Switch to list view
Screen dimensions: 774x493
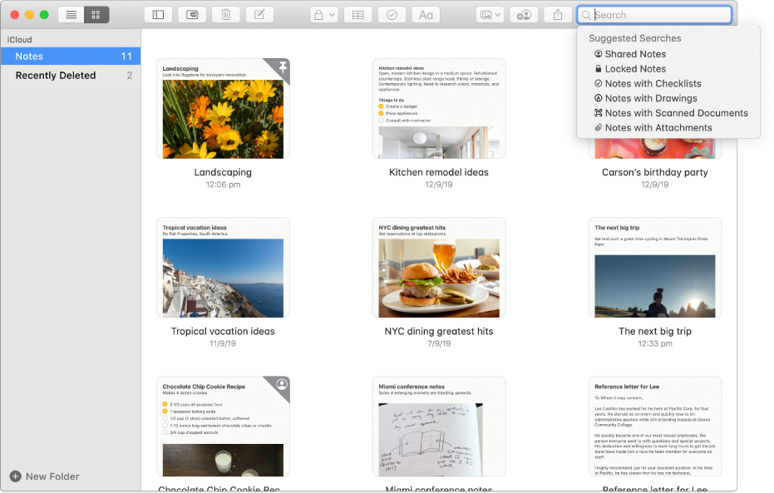71,15
